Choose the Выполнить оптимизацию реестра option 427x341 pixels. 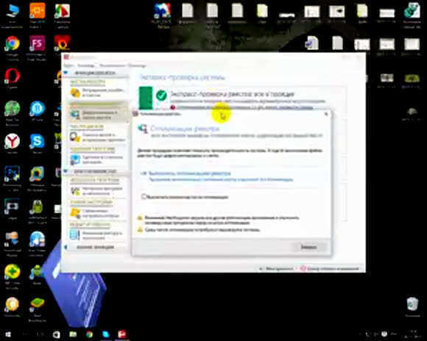(190, 173)
